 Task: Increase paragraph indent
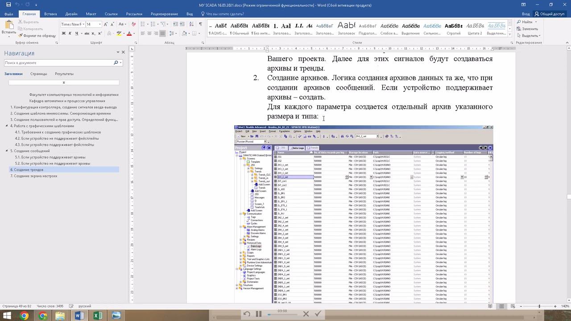(182, 24)
